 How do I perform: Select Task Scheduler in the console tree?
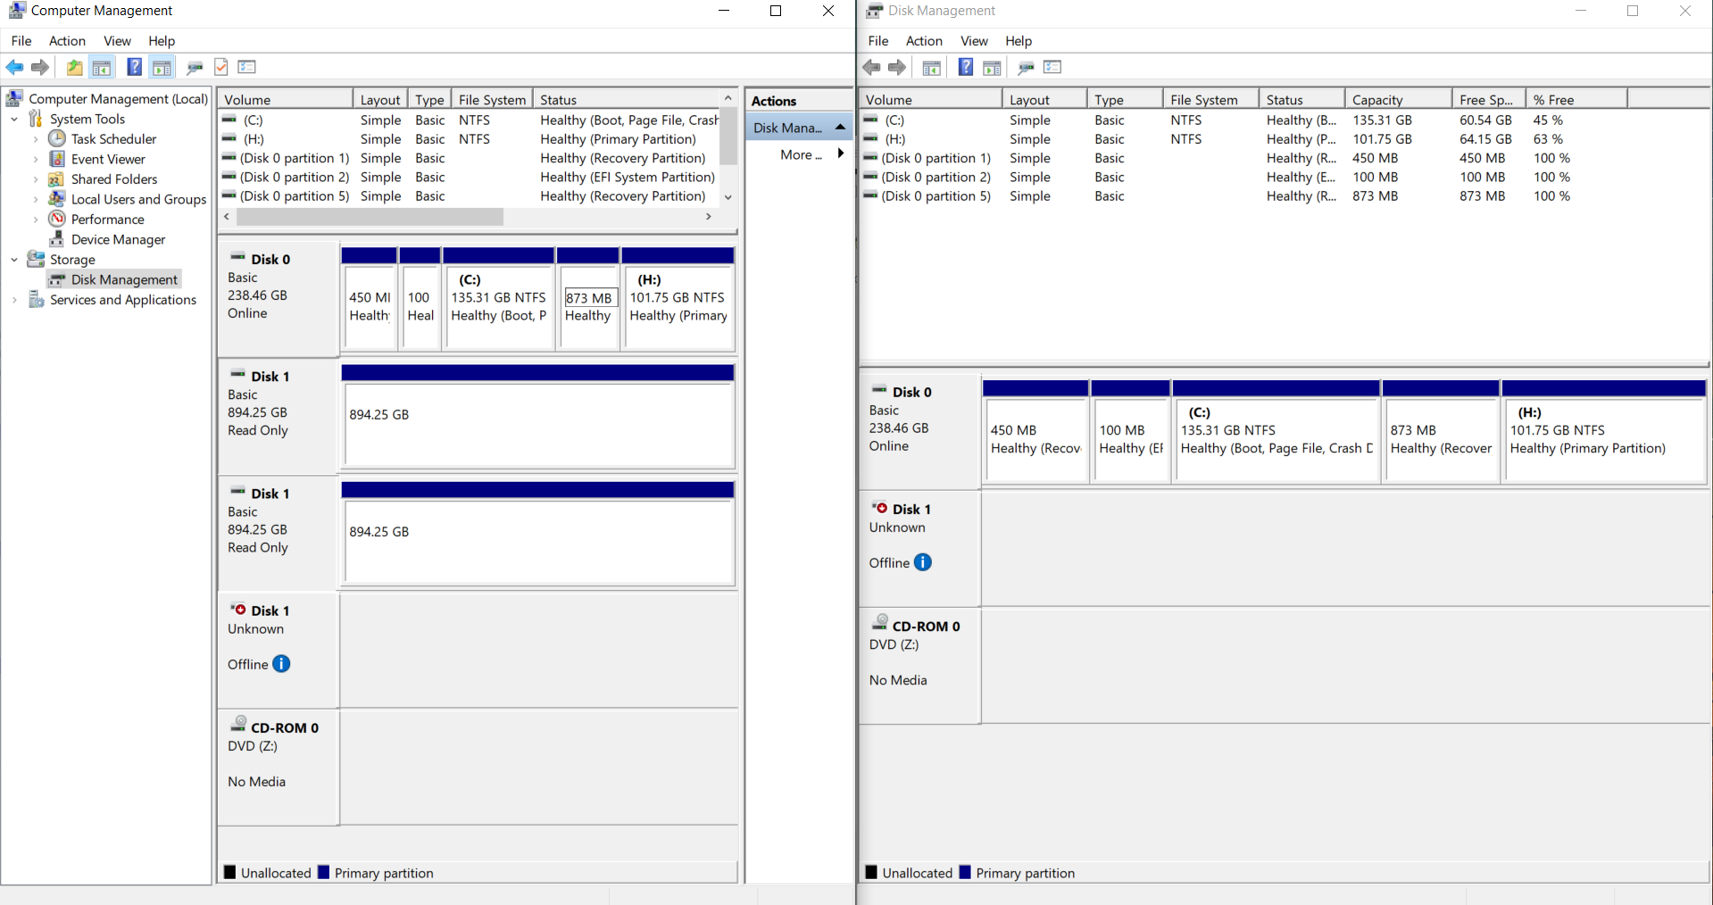113,139
